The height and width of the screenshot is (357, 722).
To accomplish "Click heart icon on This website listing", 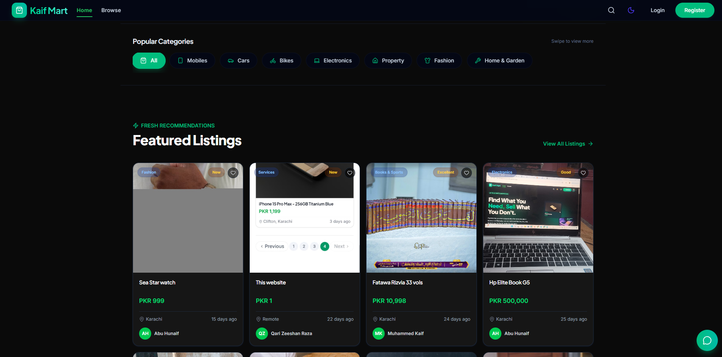I will [350, 173].
